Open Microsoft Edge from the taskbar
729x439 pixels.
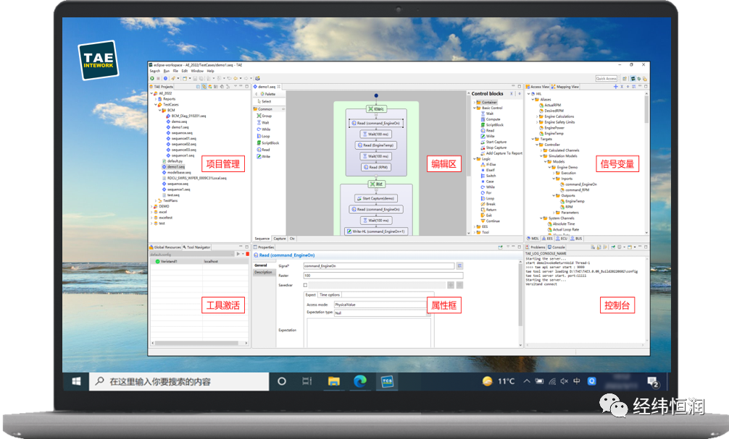tap(360, 381)
